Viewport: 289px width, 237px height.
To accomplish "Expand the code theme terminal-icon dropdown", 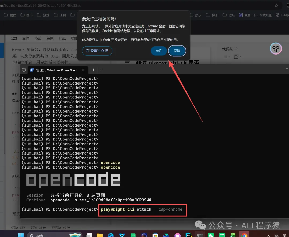I will coord(227,56).
